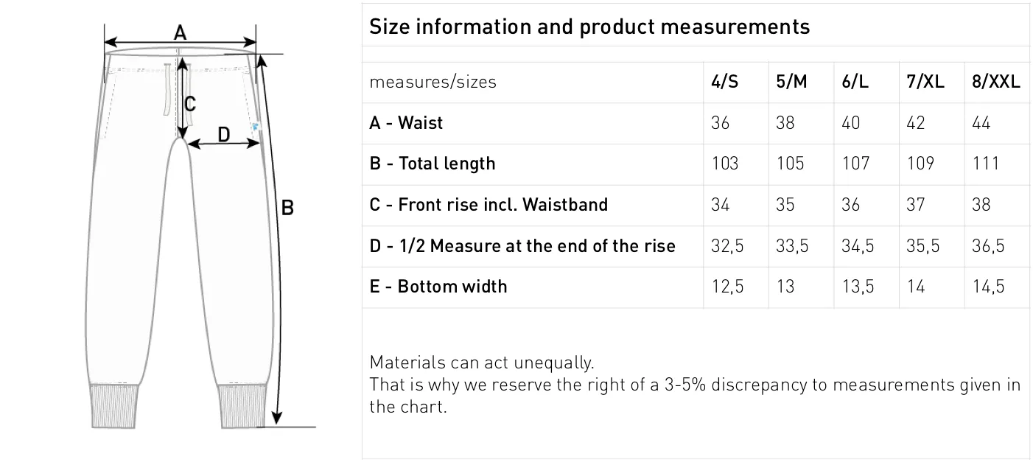This screenshot has width=1033, height=462.
Task: Click the small blue tag on trousers
Action: [x=255, y=127]
